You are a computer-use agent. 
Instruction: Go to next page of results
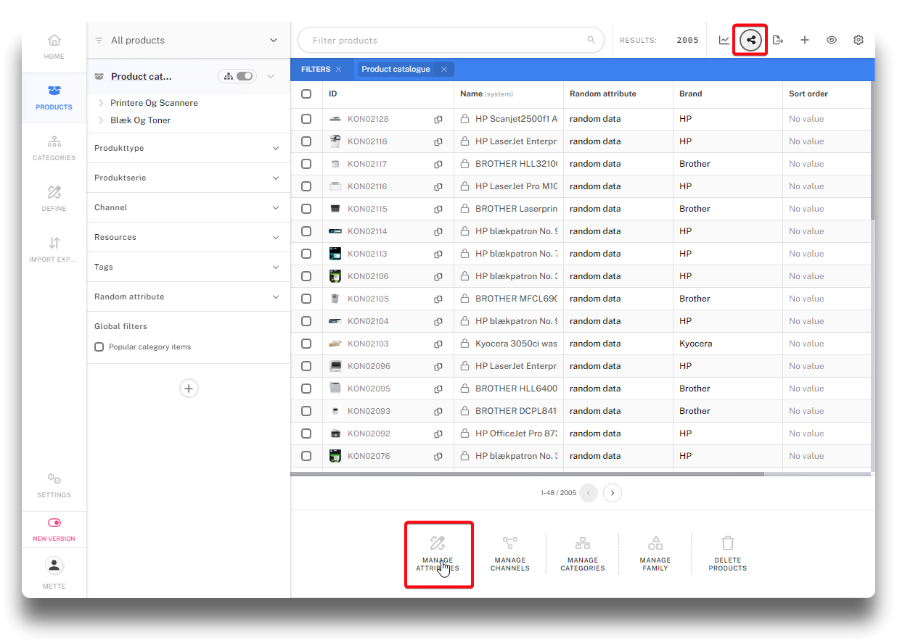(613, 493)
